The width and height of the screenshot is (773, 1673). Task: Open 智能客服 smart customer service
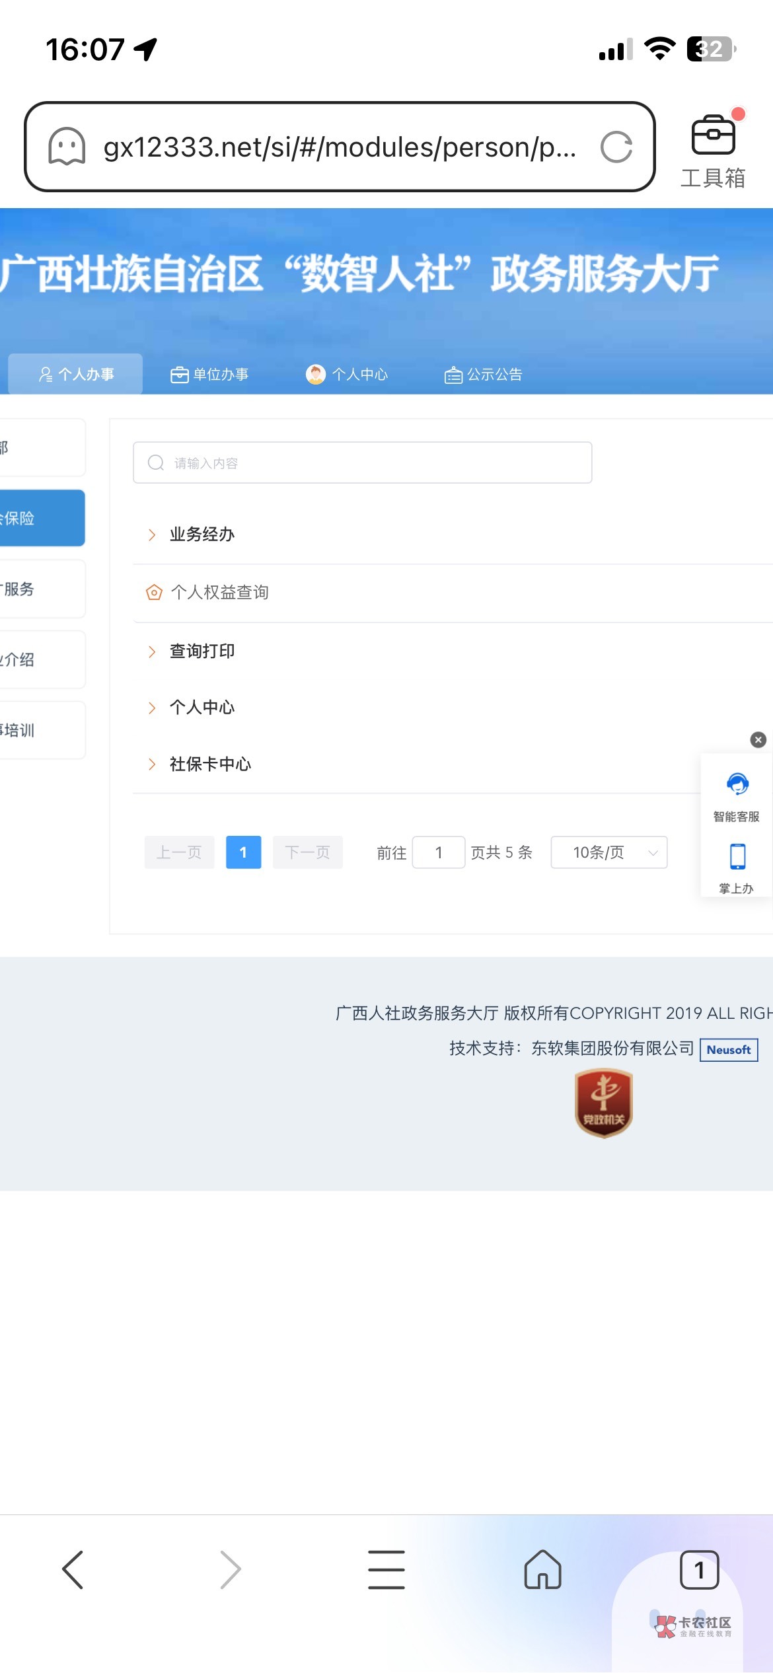tap(737, 796)
